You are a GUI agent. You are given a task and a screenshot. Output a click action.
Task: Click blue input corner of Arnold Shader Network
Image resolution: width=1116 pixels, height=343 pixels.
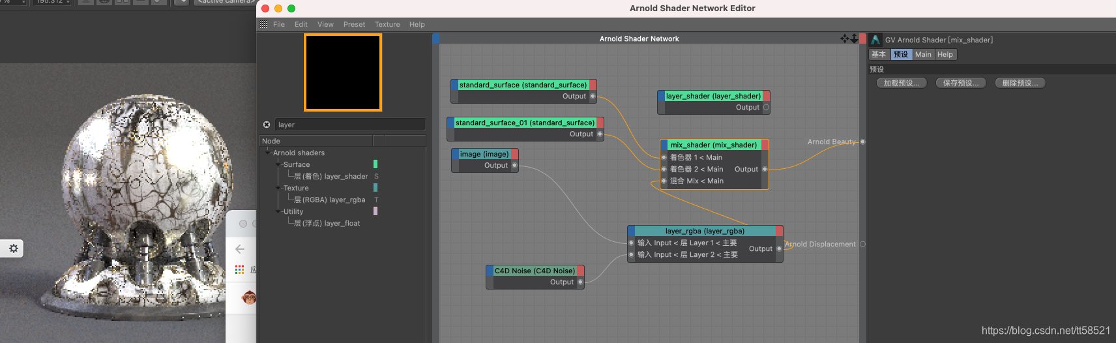(435, 38)
